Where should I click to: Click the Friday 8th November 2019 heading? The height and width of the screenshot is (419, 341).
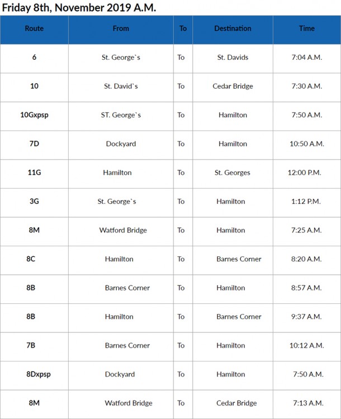click(79, 8)
